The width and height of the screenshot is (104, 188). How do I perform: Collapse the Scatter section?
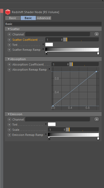9,29
